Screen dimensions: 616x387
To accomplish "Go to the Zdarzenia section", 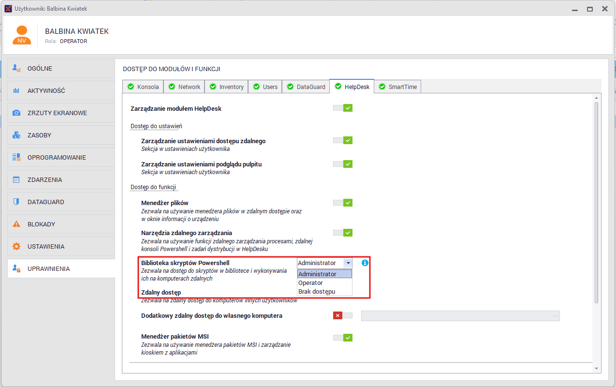I will tap(61, 179).
